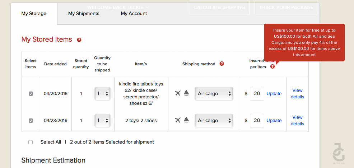Image resolution: width=354 pixels, height=168 pixels.
Task: Click '2 out of 2 items Selected for shipment' text
Action: 112,142
